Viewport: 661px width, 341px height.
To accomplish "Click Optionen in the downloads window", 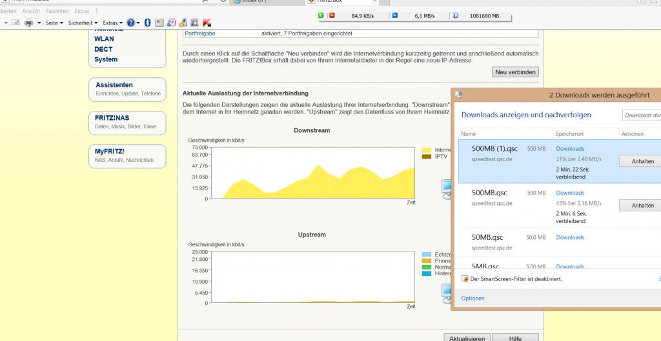I will click(x=473, y=298).
